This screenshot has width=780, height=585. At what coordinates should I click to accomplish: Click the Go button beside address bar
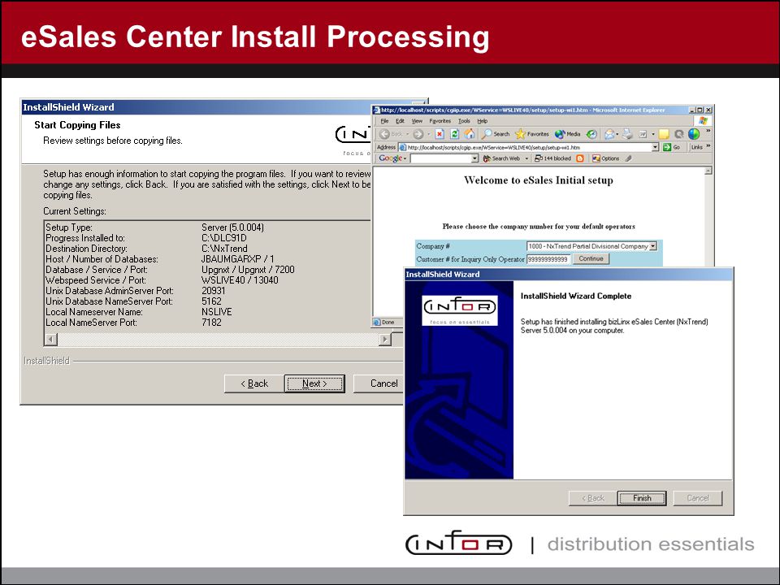[x=672, y=147]
